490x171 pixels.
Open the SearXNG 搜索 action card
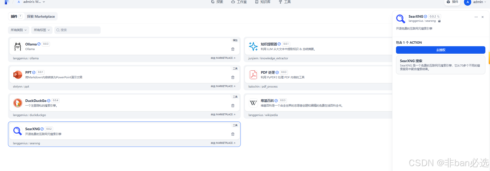[x=441, y=65]
